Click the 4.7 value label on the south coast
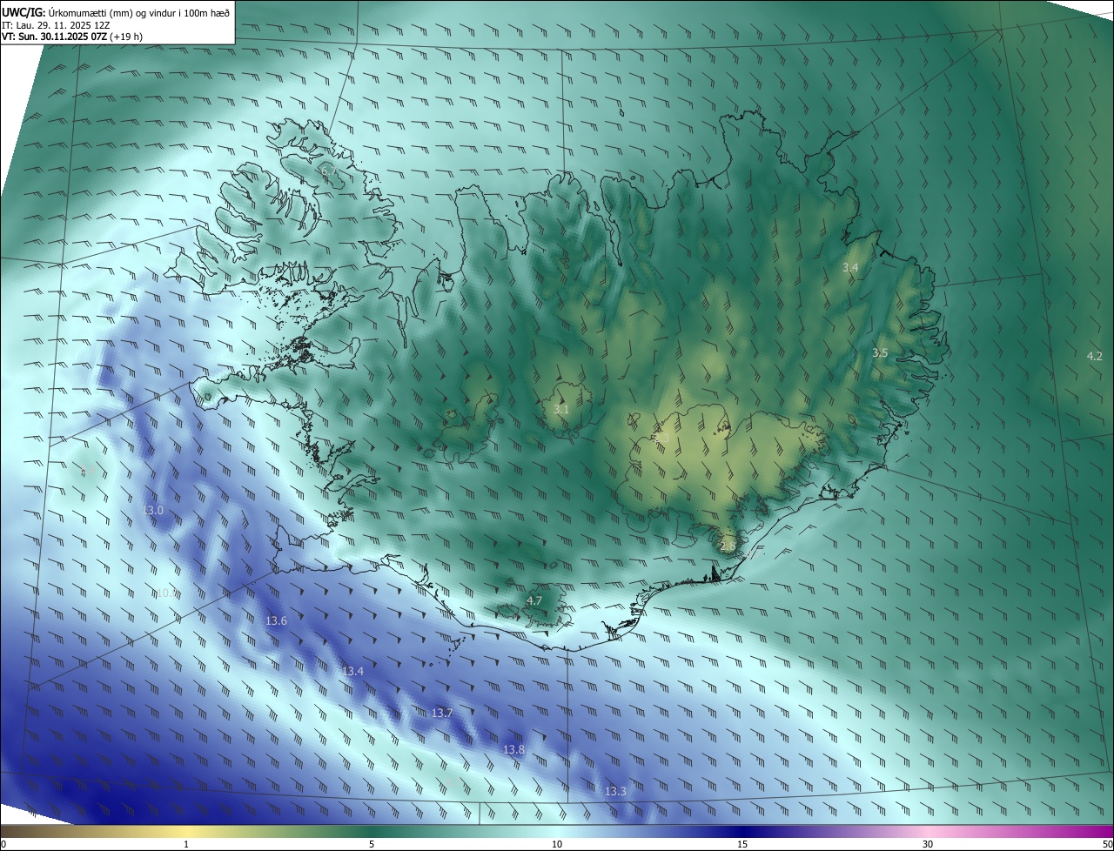Viewport: 1114px width, 851px height. pos(534,600)
